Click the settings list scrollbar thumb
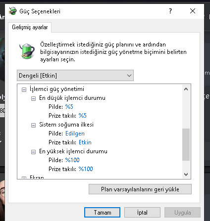The height and width of the screenshot is (221, 210). (186, 144)
